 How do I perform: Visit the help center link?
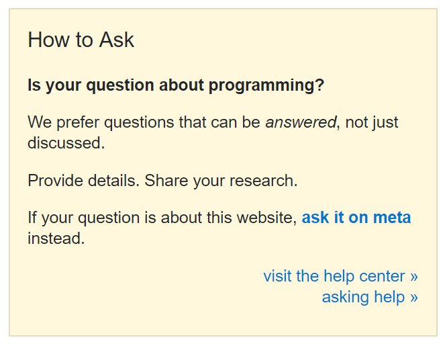pyautogui.click(x=340, y=276)
